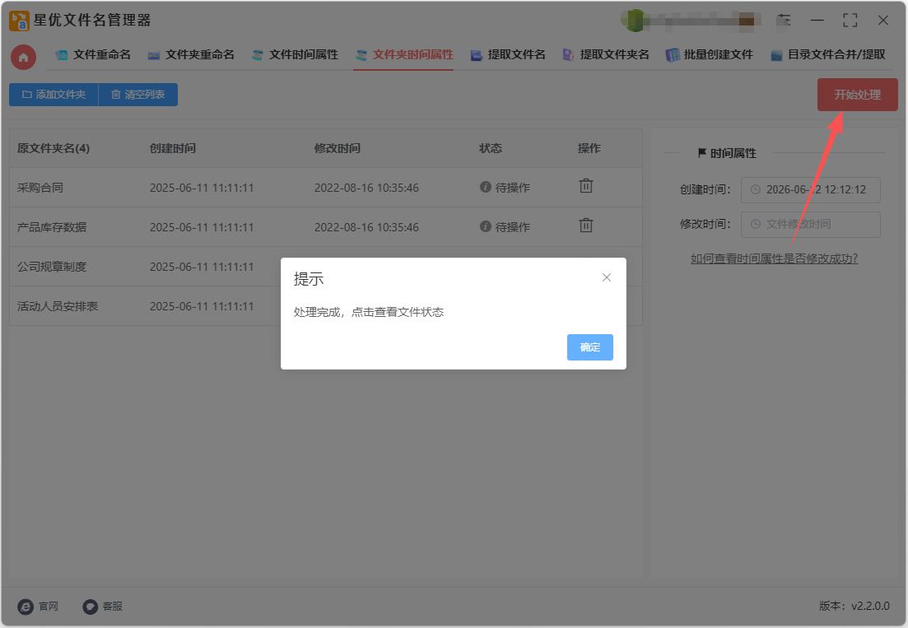Click the 创建时间 input field
Image resolution: width=908 pixels, height=628 pixels.
[810, 190]
